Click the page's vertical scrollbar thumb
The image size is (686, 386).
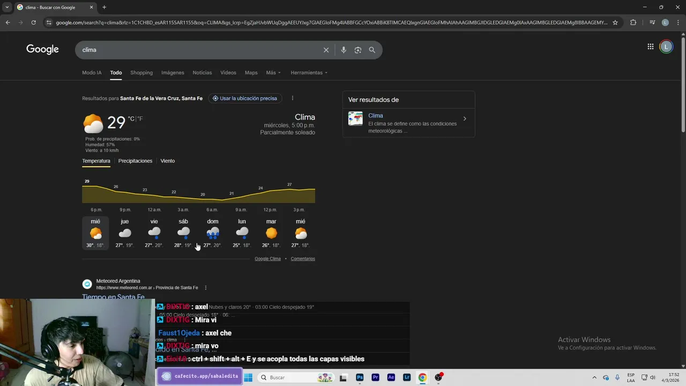click(683, 84)
